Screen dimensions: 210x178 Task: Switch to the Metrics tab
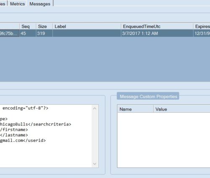point(17,4)
